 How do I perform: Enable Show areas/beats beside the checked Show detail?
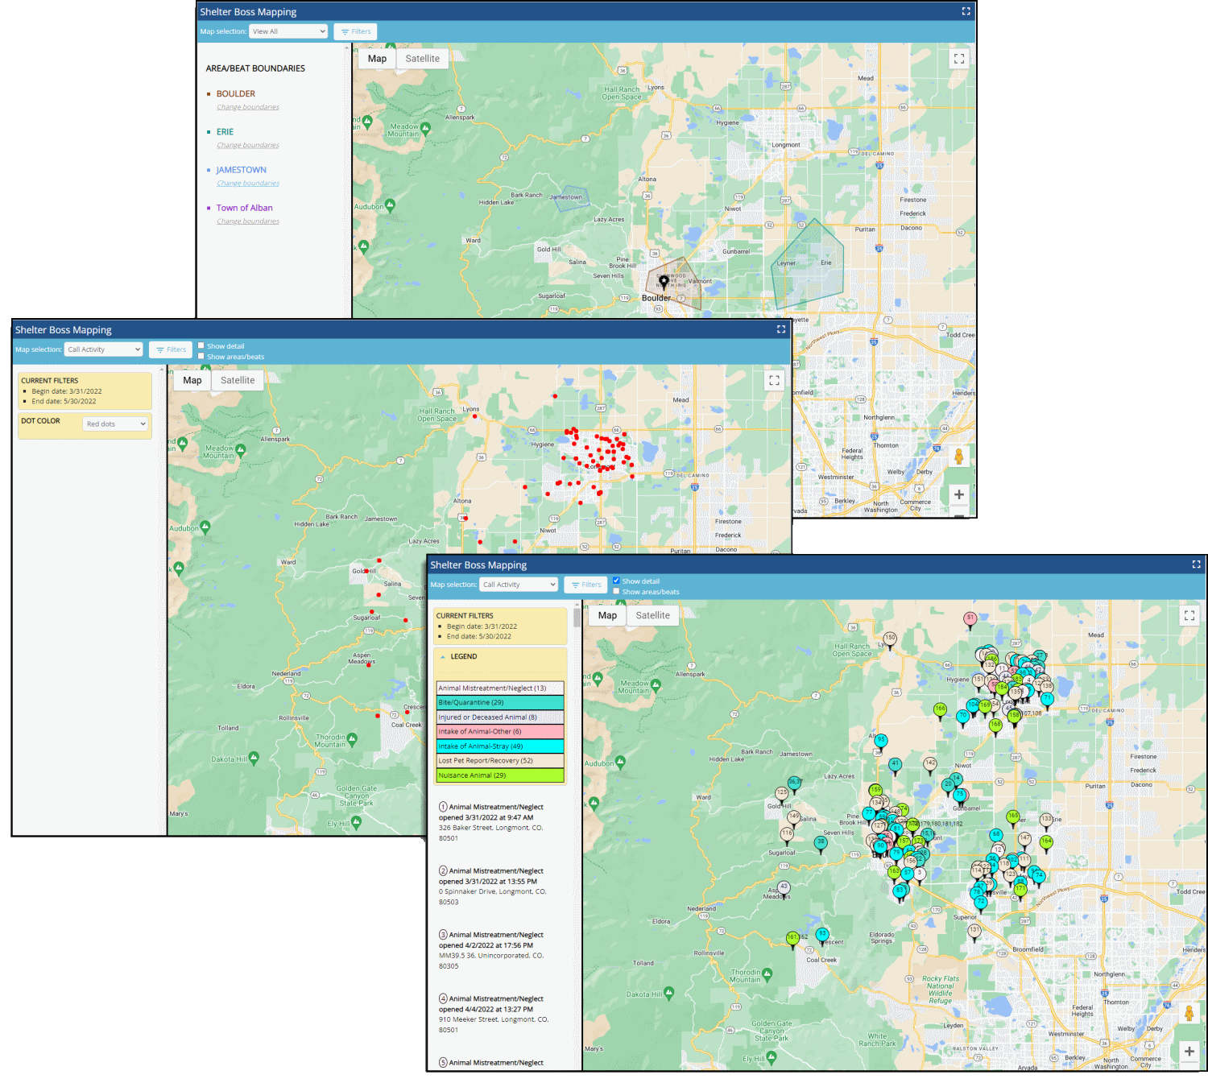coord(616,591)
